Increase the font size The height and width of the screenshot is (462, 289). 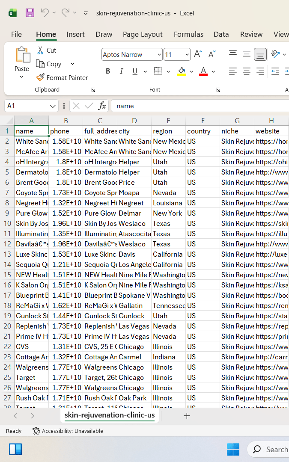(x=198, y=54)
